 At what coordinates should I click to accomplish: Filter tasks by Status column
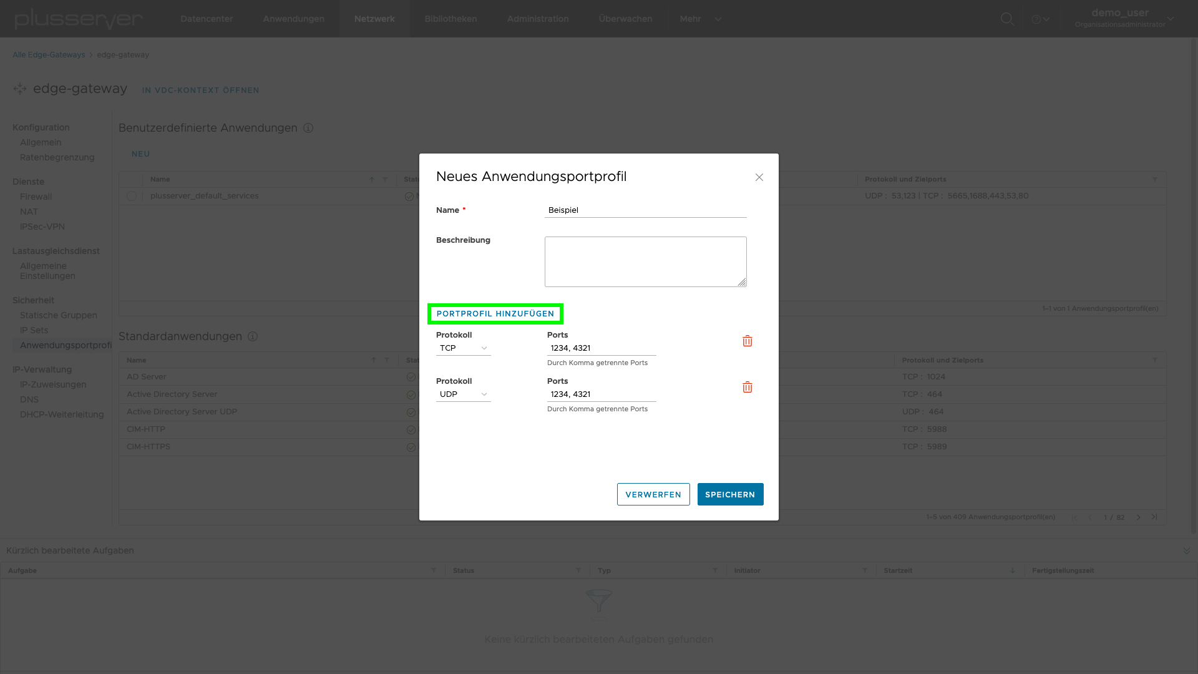578,570
